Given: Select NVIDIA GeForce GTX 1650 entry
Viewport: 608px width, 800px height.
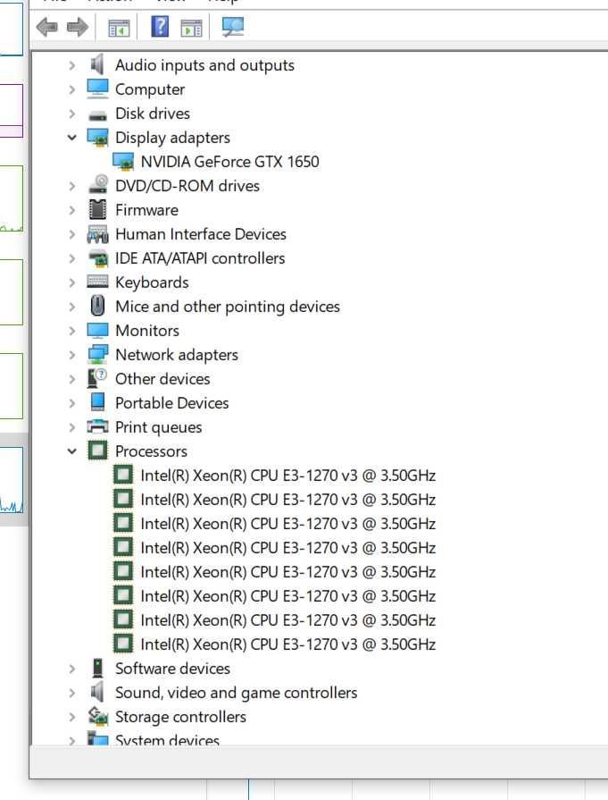Looking at the screenshot, I should pyautogui.click(x=229, y=162).
